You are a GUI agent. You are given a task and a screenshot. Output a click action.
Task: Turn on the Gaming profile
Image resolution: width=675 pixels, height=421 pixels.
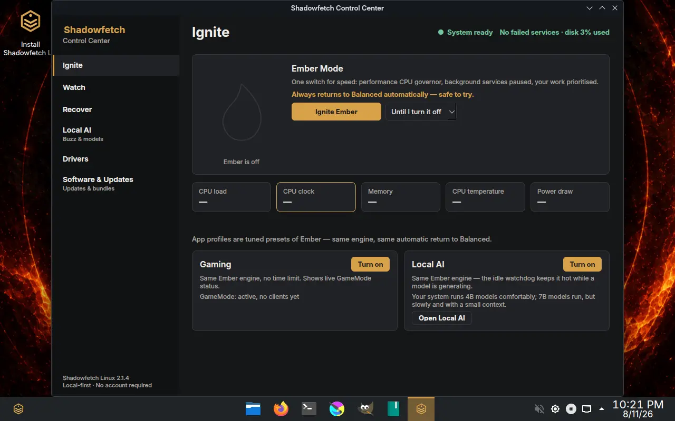[x=370, y=264]
